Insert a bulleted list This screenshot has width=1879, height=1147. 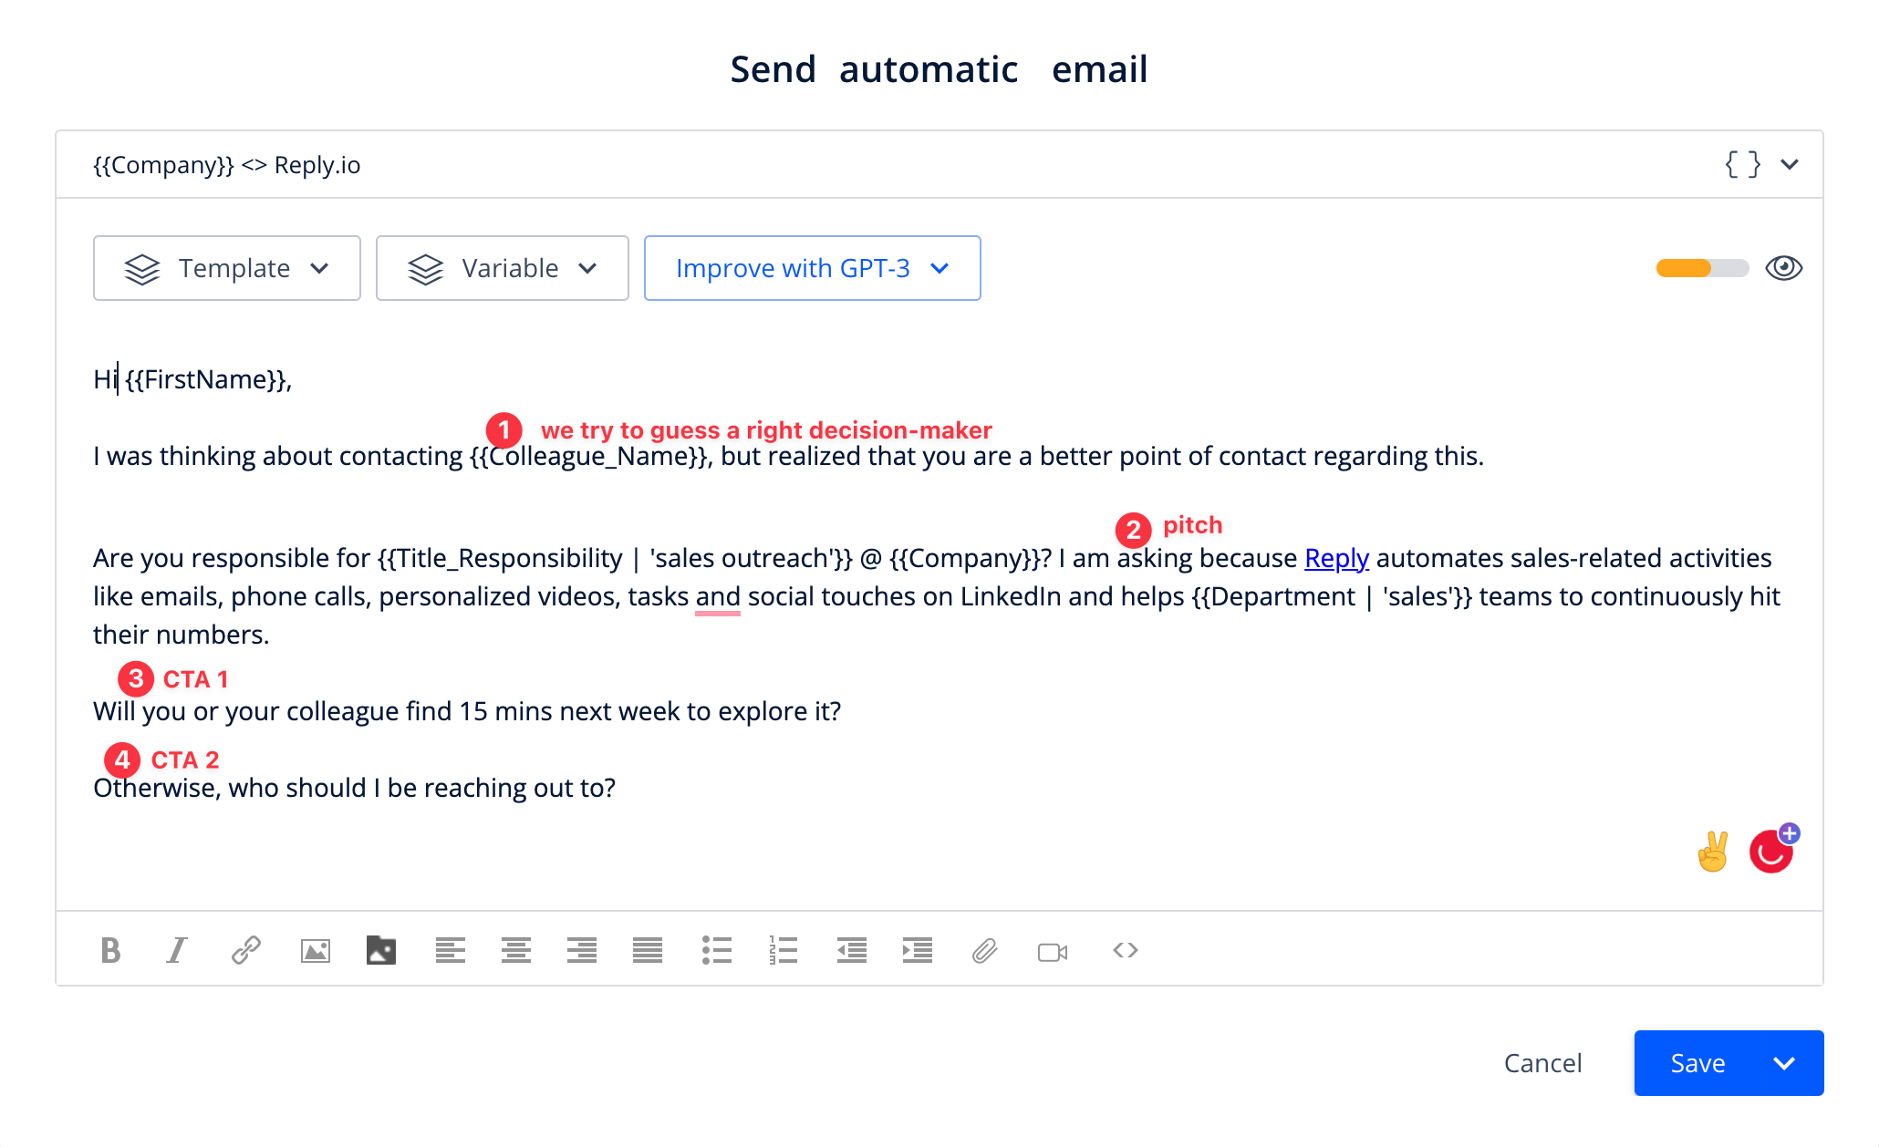tap(718, 950)
